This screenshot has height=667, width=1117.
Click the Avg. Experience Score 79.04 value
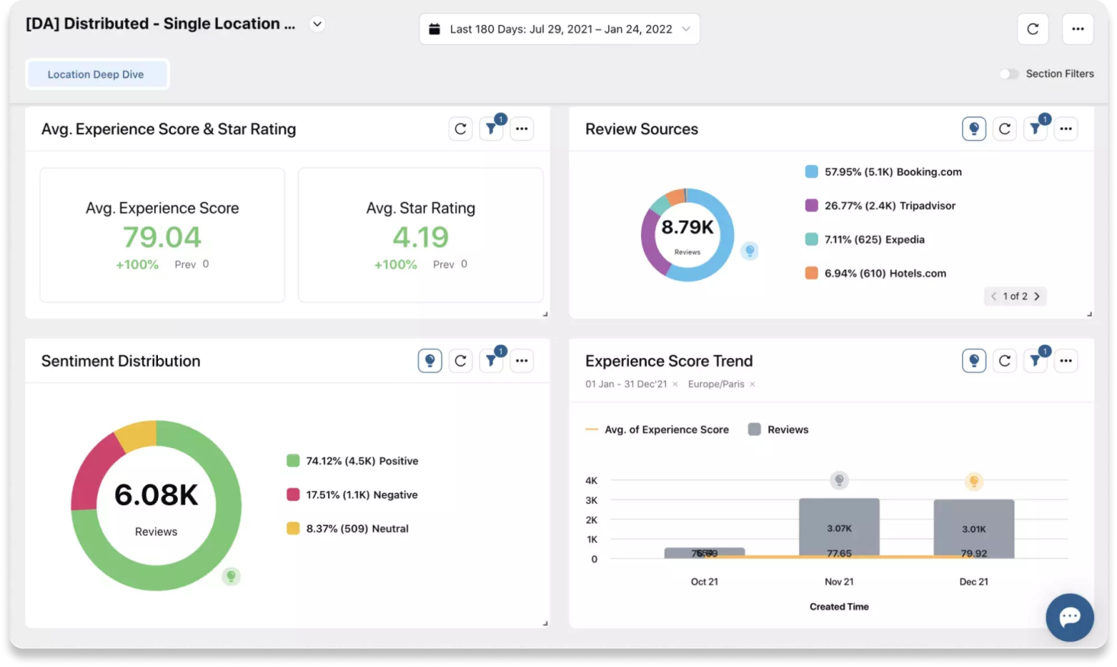[x=163, y=237]
